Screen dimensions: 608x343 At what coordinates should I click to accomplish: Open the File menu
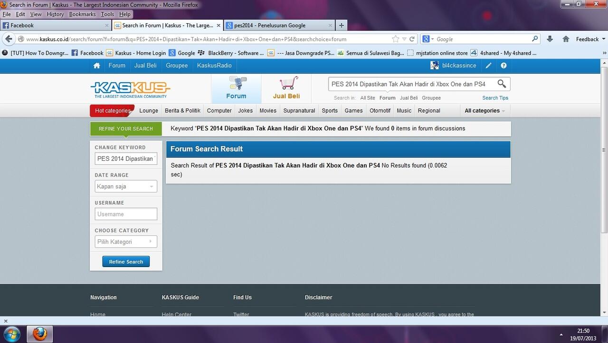7,14
